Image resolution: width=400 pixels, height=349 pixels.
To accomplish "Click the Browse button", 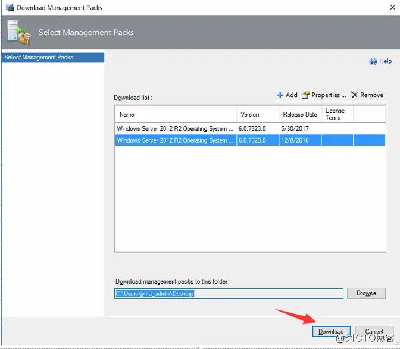I will [x=366, y=293].
